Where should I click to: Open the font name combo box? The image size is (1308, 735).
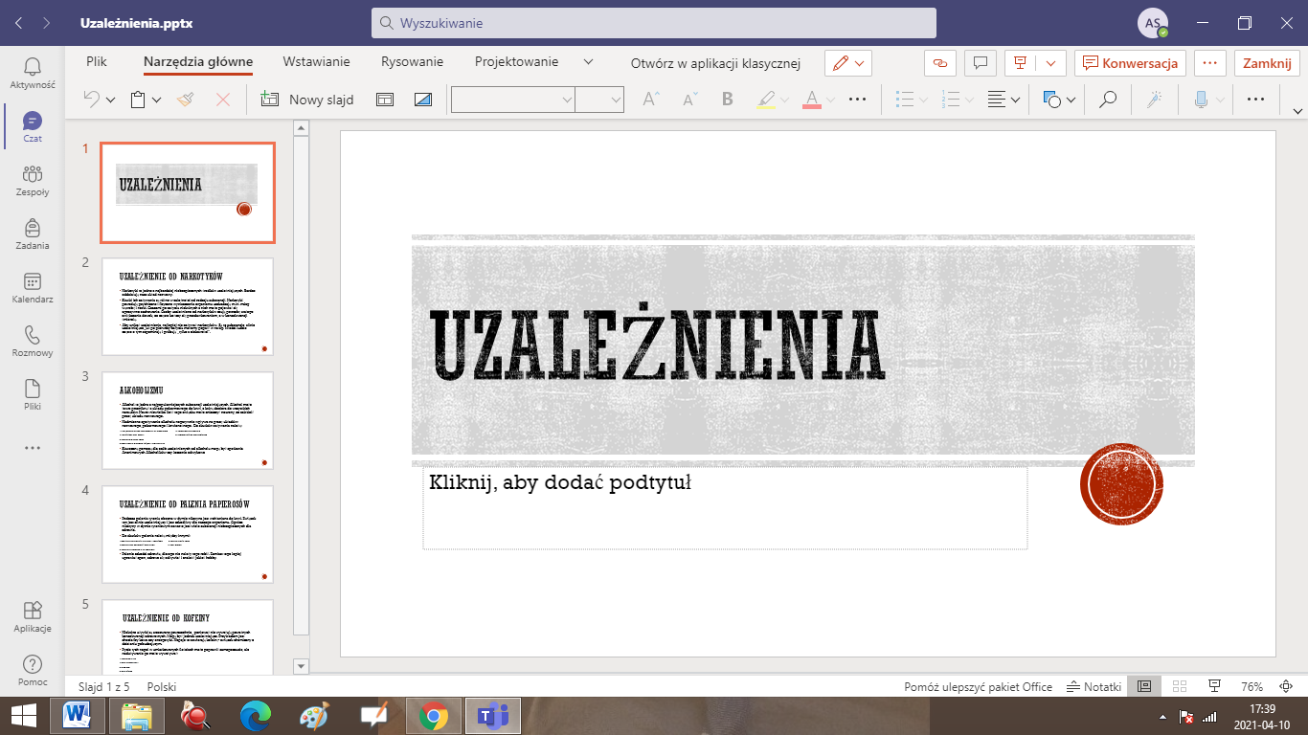tap(513, 100)
